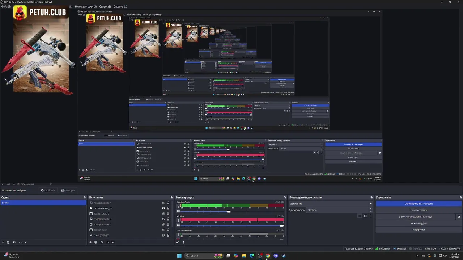Unlock Источник медиа source lock
The height and width of the screenshot is (260, 463).
[168, 208]
